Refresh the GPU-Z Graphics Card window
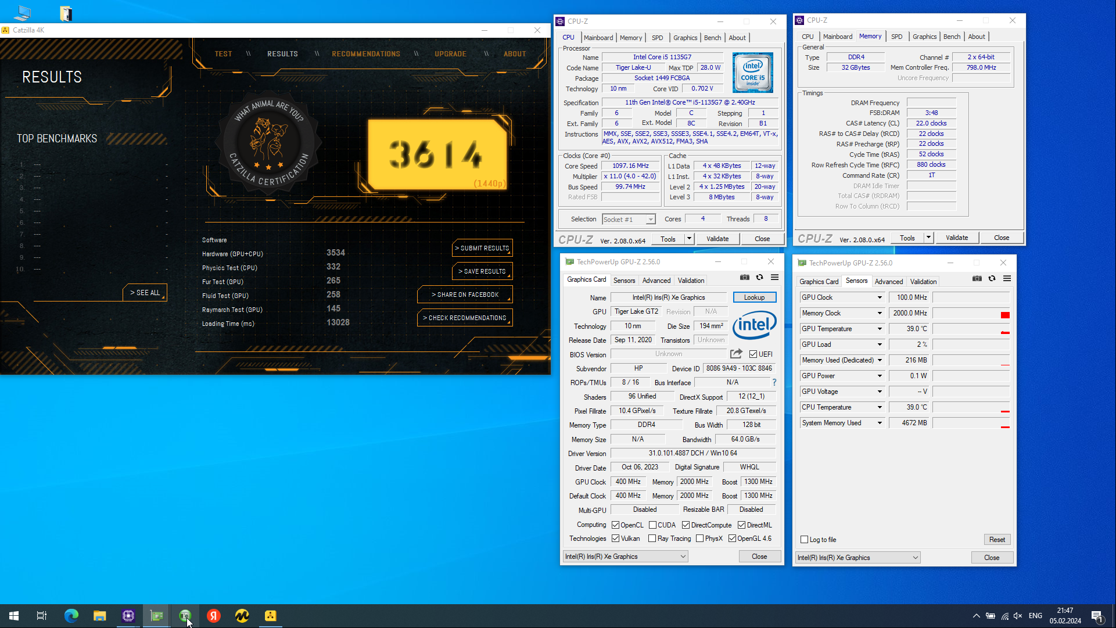This screenshot has width=1116, height=628. coord(759,278)
